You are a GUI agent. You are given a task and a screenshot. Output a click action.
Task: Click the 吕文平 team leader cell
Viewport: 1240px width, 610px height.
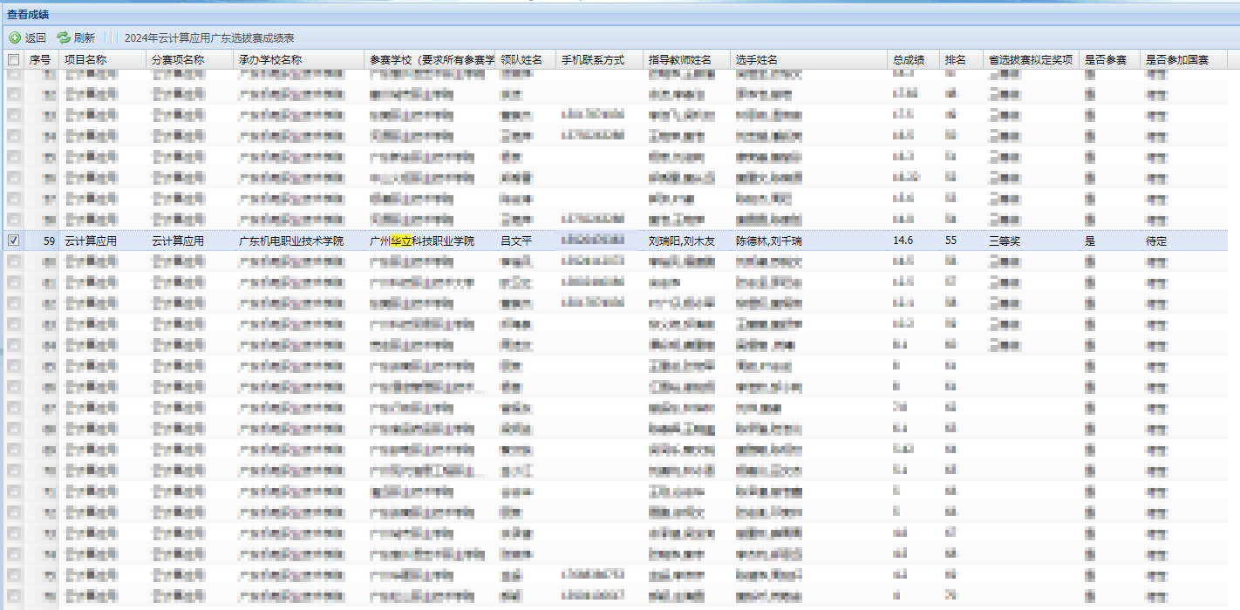tap(516, 241)
